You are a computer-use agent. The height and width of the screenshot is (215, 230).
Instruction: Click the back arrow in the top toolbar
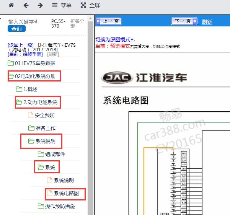26,5
